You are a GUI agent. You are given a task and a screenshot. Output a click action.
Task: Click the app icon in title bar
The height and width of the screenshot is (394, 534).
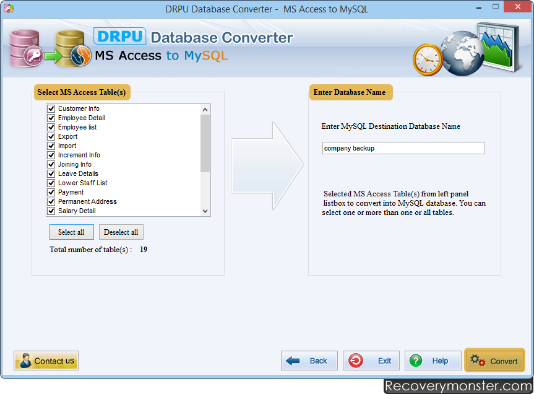click(x=9, y=8)
